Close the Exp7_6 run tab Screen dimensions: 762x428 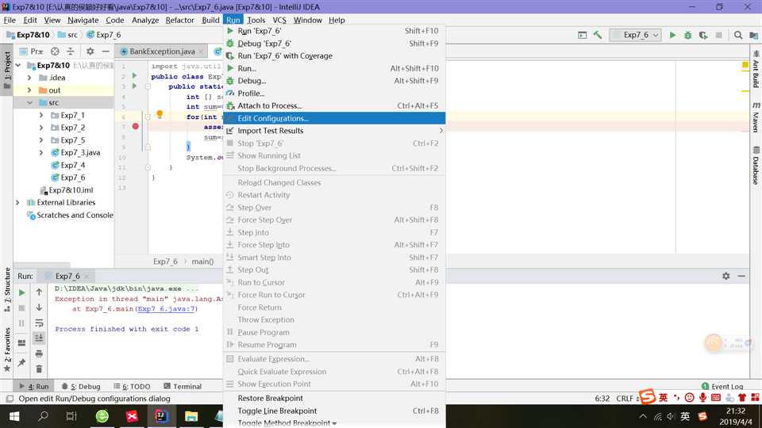(87, 276)
